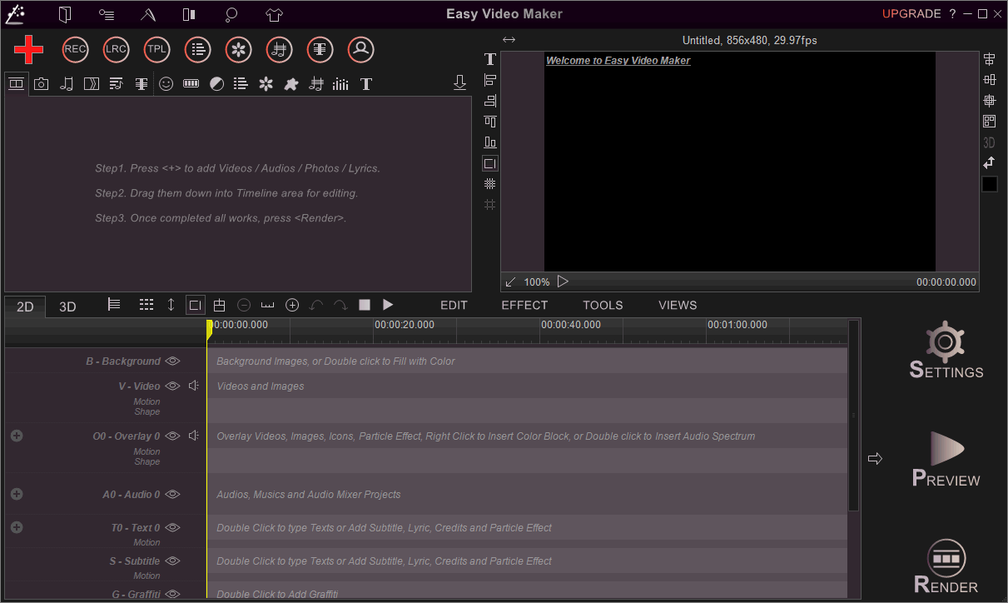1008x603 pixels.
Task: Hide the B - Background track
Action: pyautogui.click(x=172, y=361)
